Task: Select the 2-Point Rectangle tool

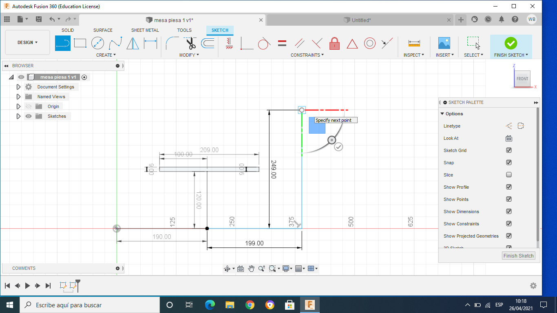Action: coord(80,43)
